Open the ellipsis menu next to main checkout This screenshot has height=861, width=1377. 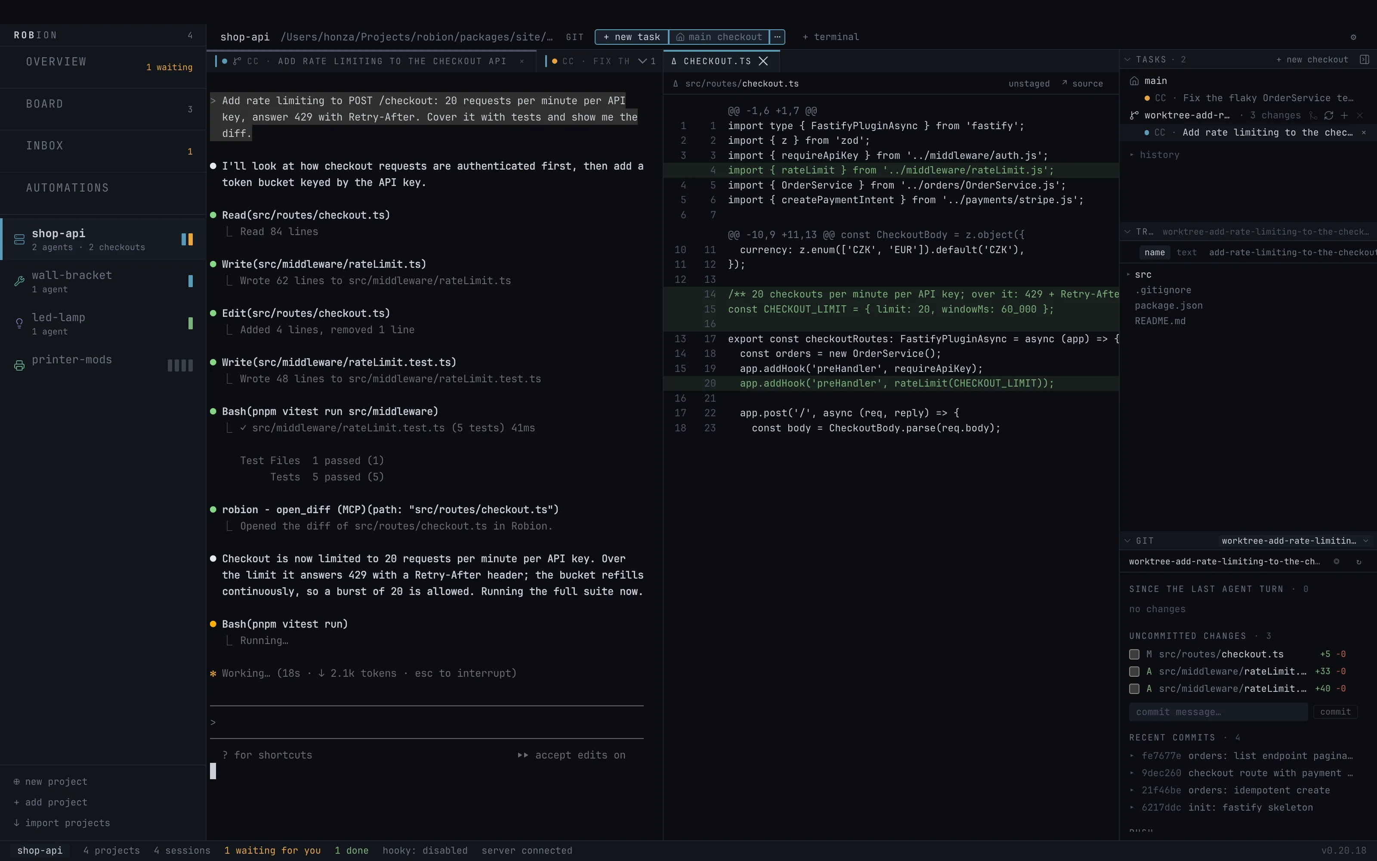(777, 37)
